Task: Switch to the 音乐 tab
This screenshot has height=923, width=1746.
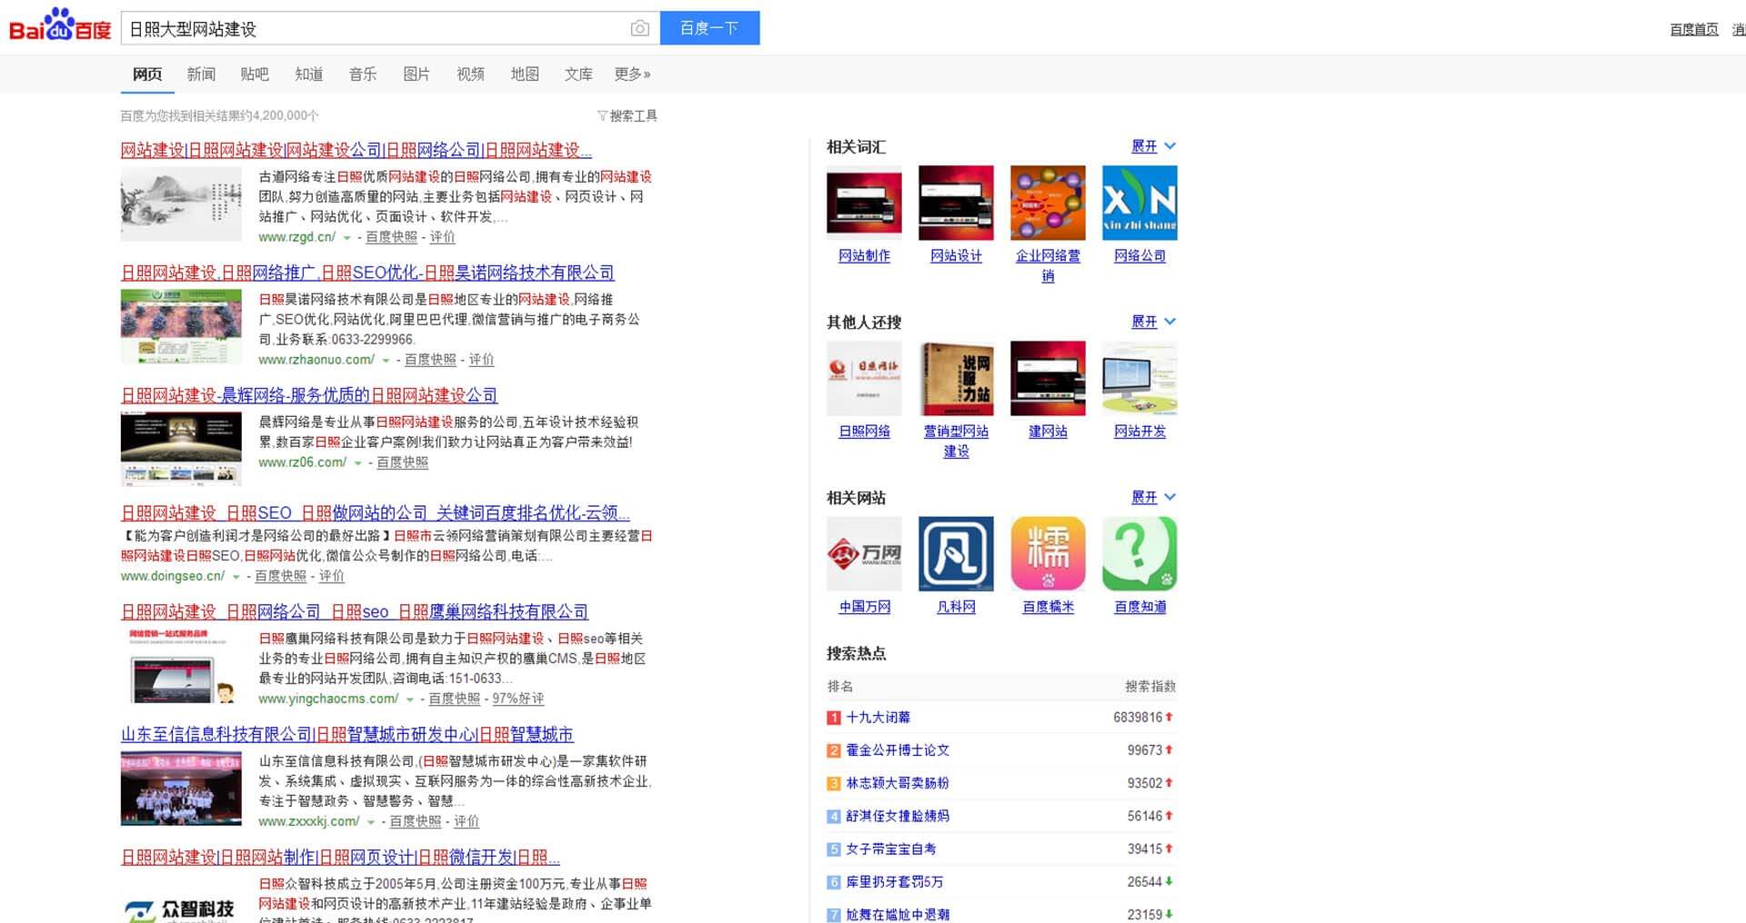Action: (x=363, y=74)
